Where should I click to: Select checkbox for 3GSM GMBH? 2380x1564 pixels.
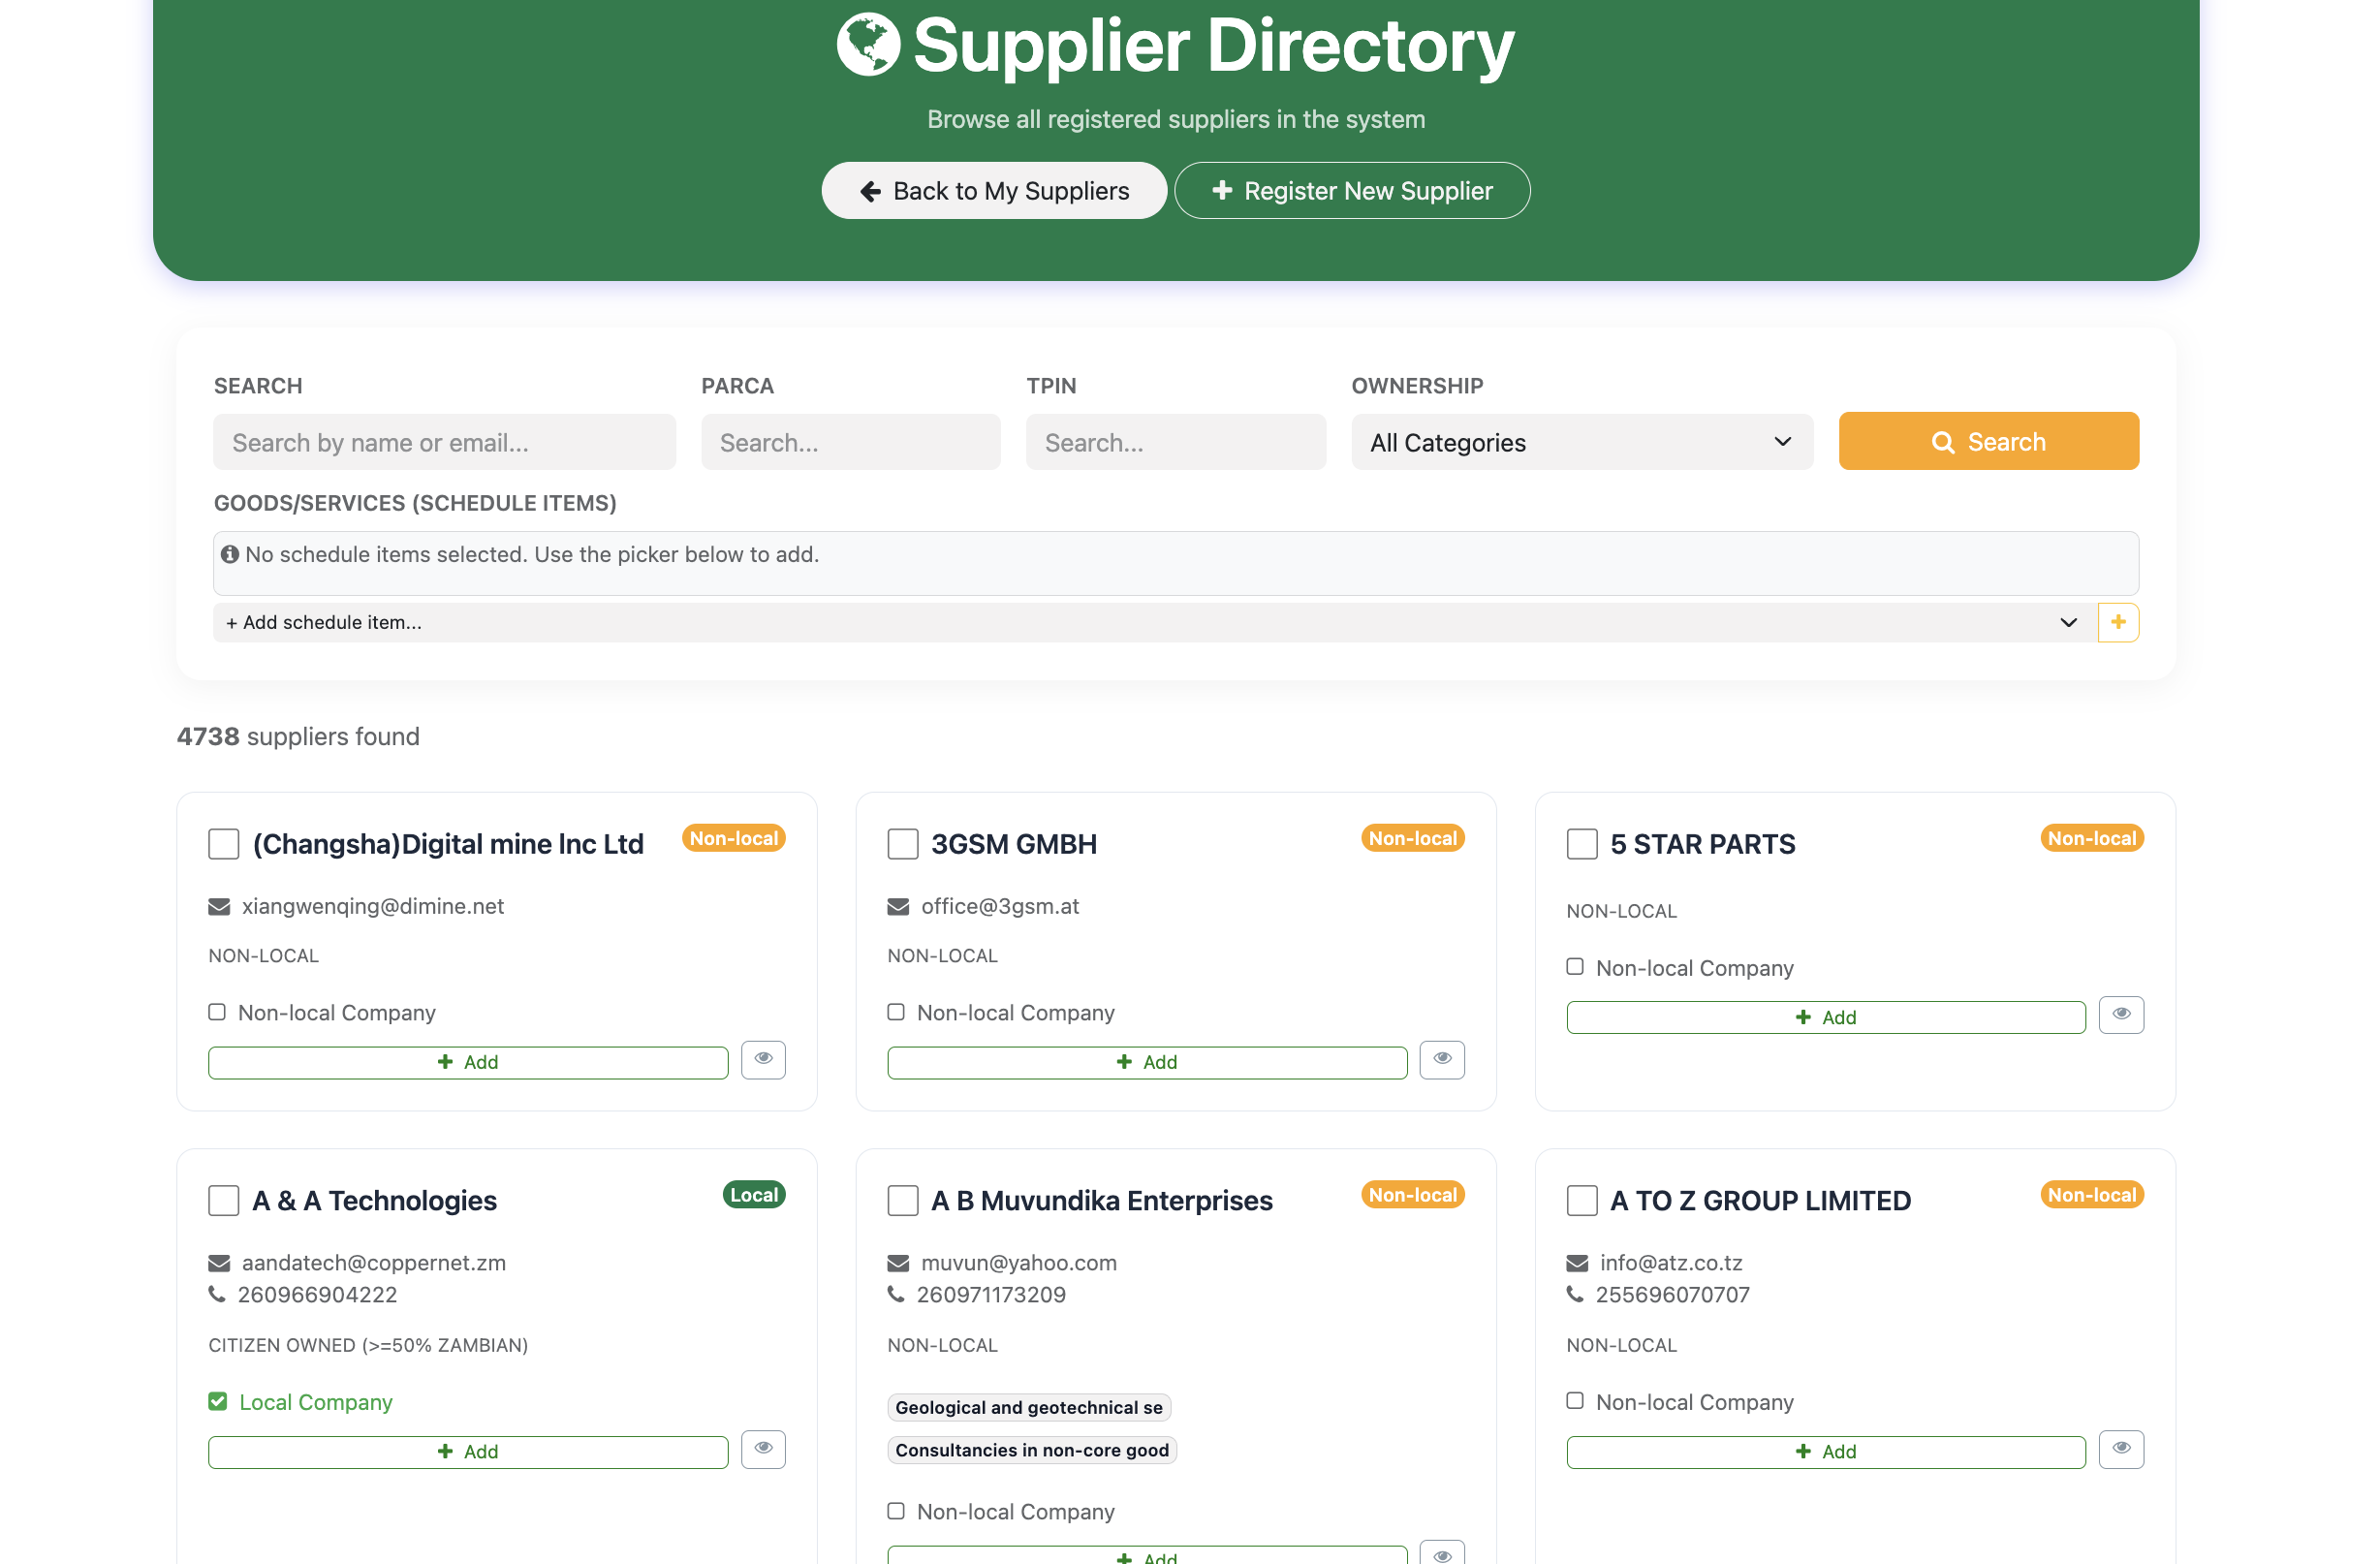[903, 844]
